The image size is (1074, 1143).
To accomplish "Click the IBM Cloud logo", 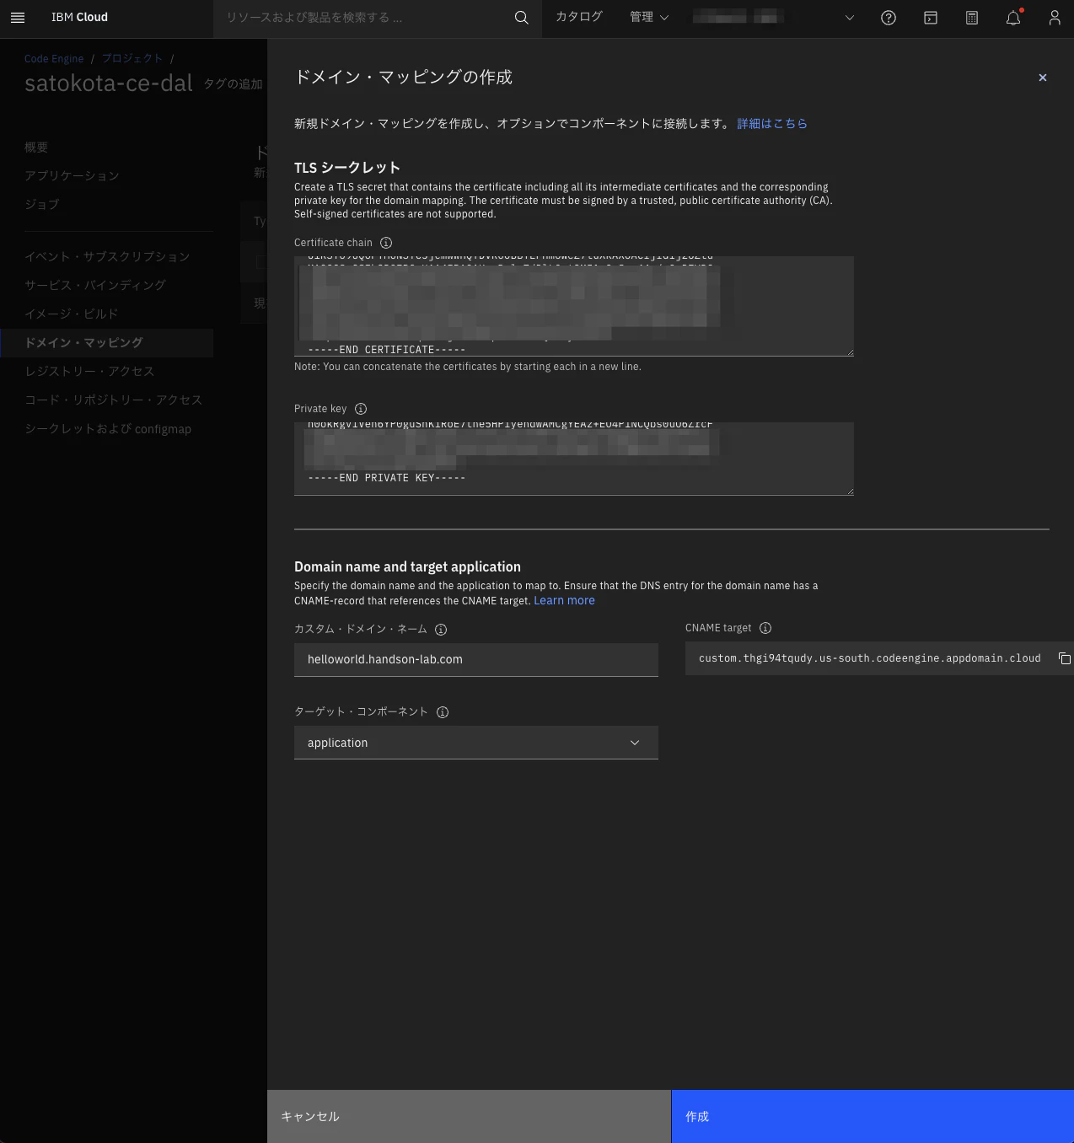I will click(79, 17).
